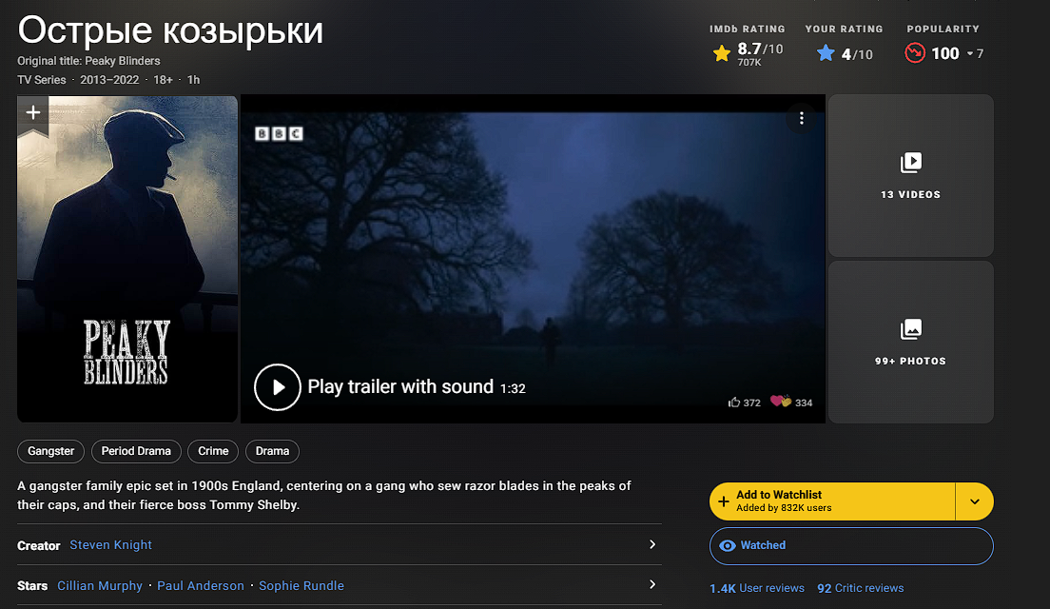
Task: Open trailer three-dot options menu
Action: coord(801,119)
